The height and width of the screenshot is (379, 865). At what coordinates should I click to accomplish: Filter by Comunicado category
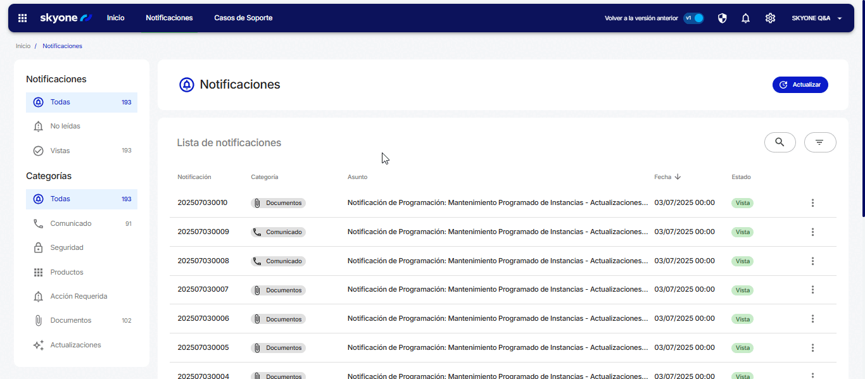click(71, 223)
